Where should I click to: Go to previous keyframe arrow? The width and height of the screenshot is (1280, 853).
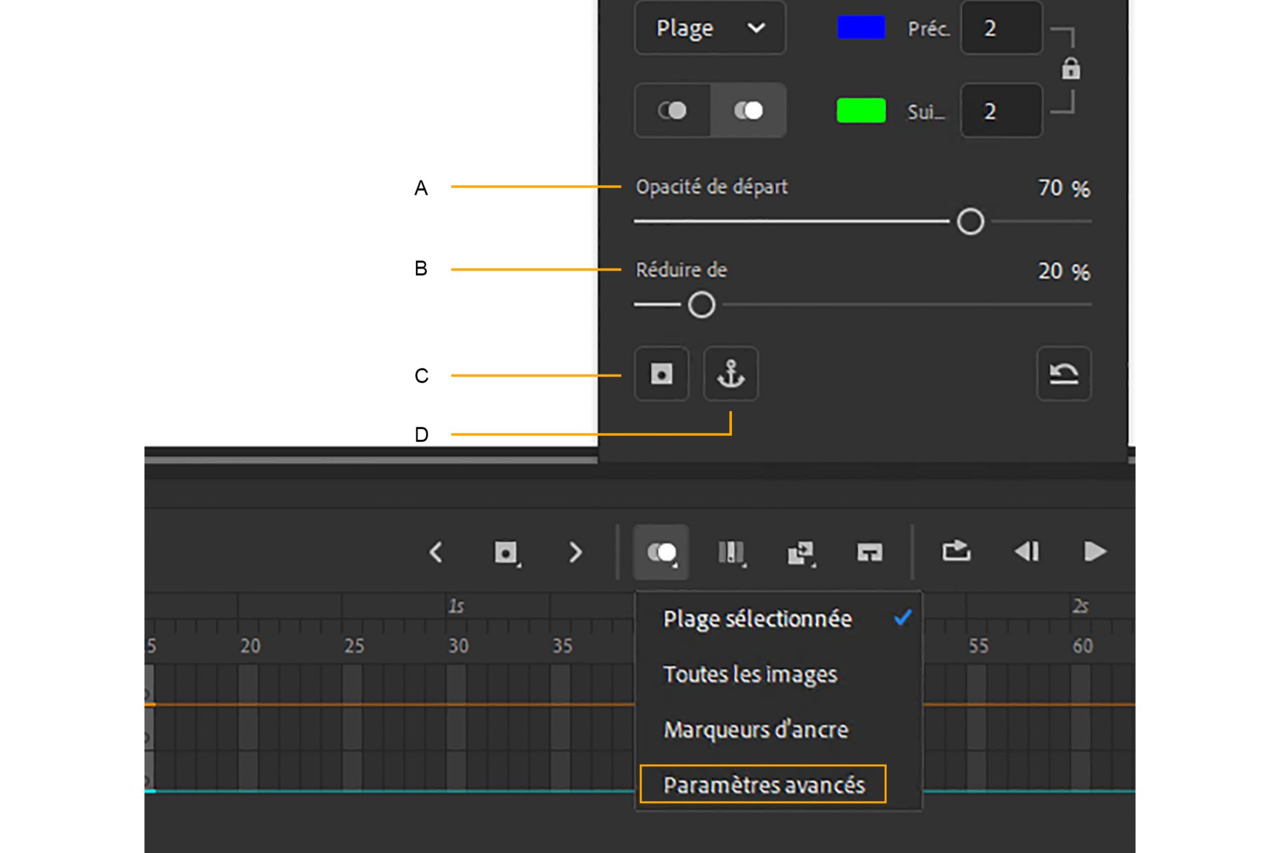coord(436,552)
